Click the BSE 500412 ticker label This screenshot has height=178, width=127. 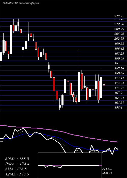point(10,3)
